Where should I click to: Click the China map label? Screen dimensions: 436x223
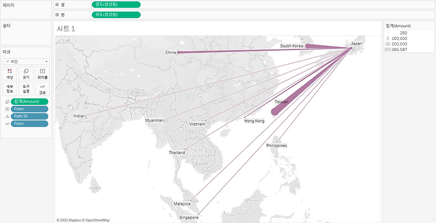(x=171, y=52)
